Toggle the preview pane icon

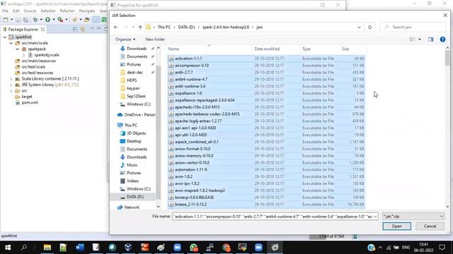[430, 40]
